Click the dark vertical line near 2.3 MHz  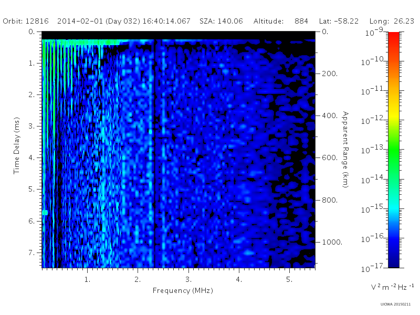coord(154,154)
